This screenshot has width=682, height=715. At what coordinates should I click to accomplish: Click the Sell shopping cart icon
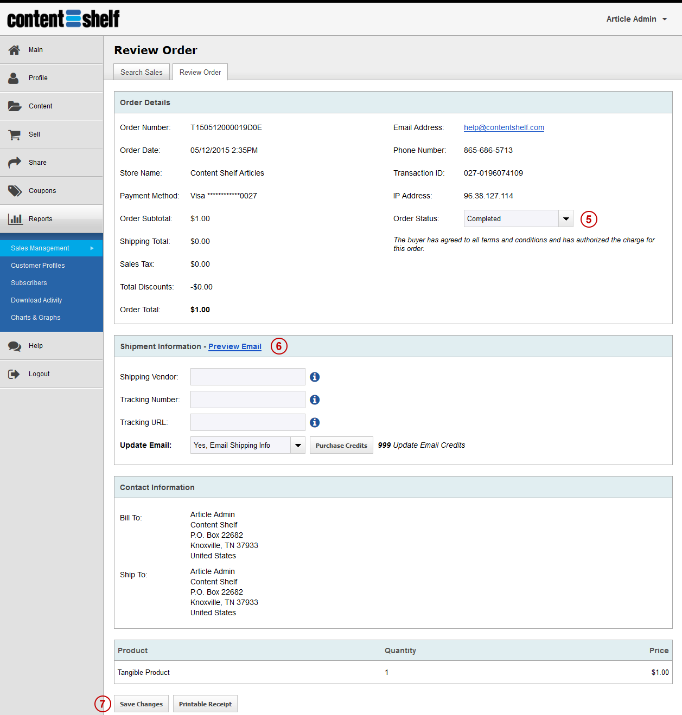coord(15,134)
